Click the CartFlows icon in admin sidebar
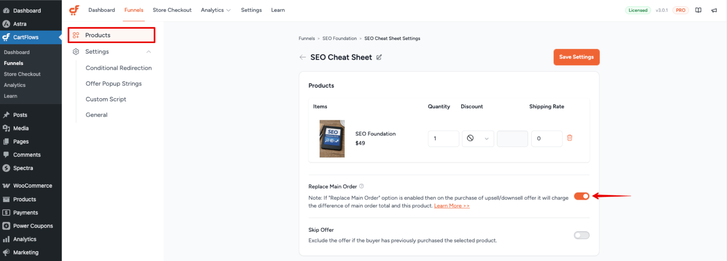 (6, 37)
